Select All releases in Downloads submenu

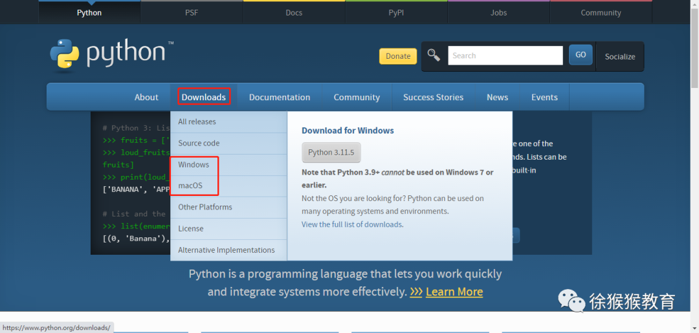(228, 122)
